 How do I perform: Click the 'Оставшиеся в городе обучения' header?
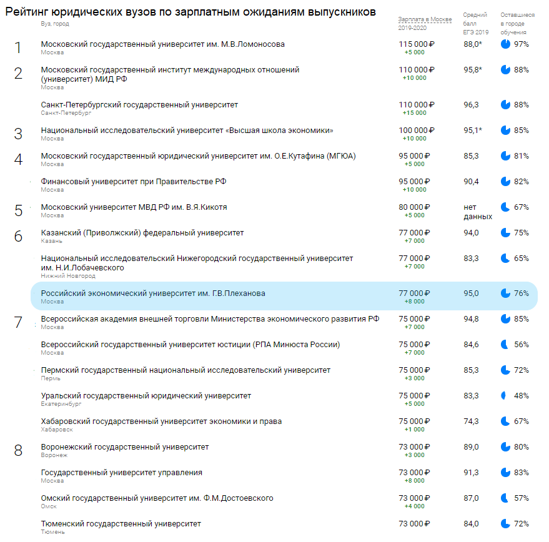click(x=518, y=24)
